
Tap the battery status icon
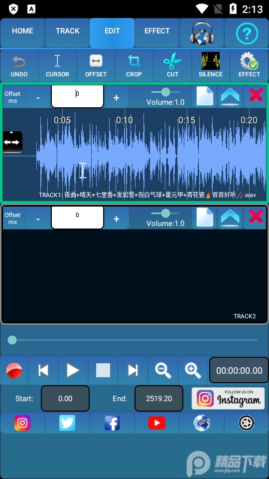(233, 9)
